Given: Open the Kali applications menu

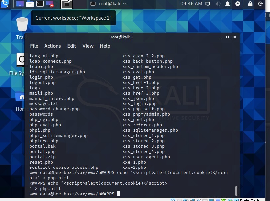Looking at the screenshot, I should click(x=4, y=4).
